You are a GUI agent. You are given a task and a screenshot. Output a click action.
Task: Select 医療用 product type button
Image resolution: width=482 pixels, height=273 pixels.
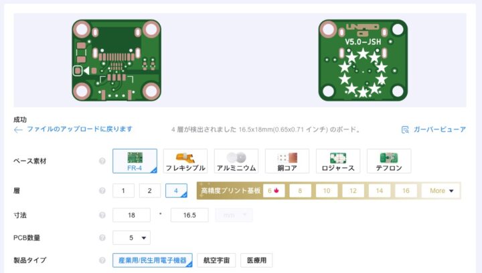click(x=256, y=260)
